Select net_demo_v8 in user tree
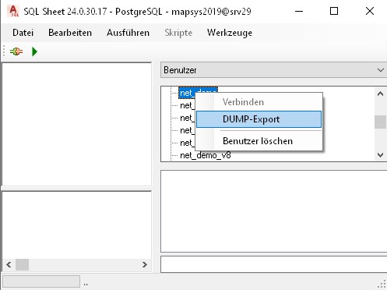This screenshot has width=387, height=290. (x=206, y=155)
